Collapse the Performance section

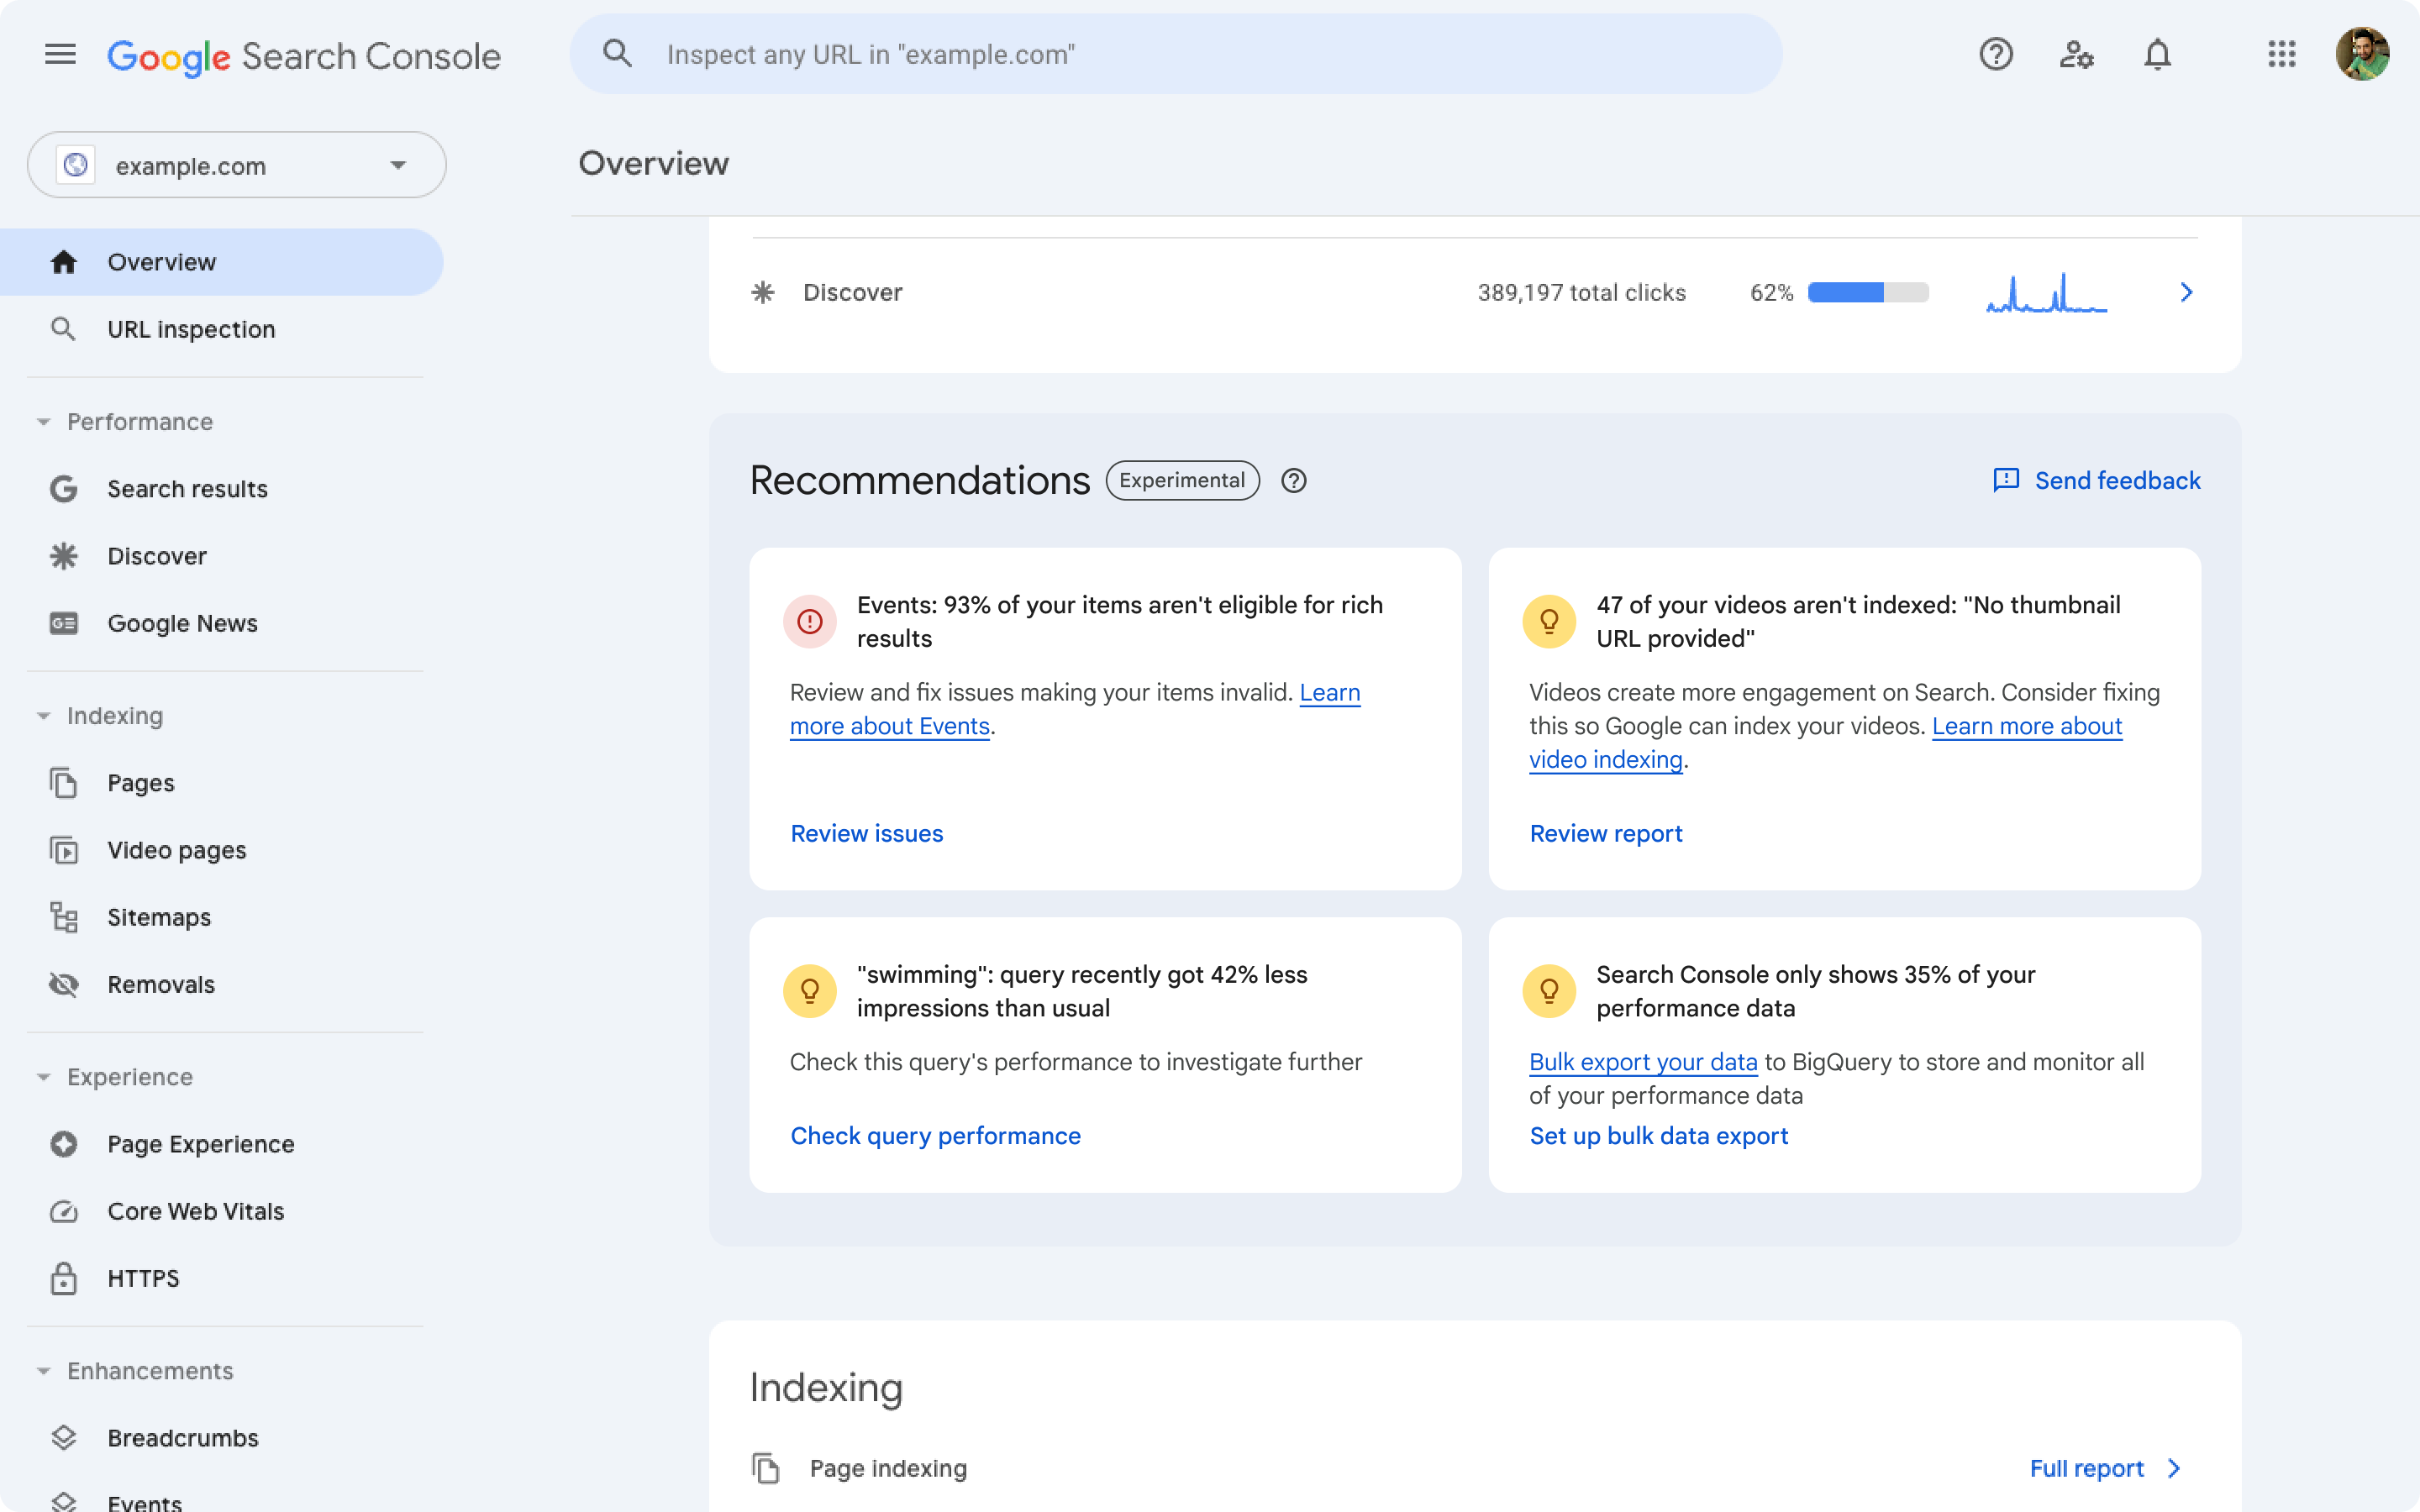tap(42, 422)
